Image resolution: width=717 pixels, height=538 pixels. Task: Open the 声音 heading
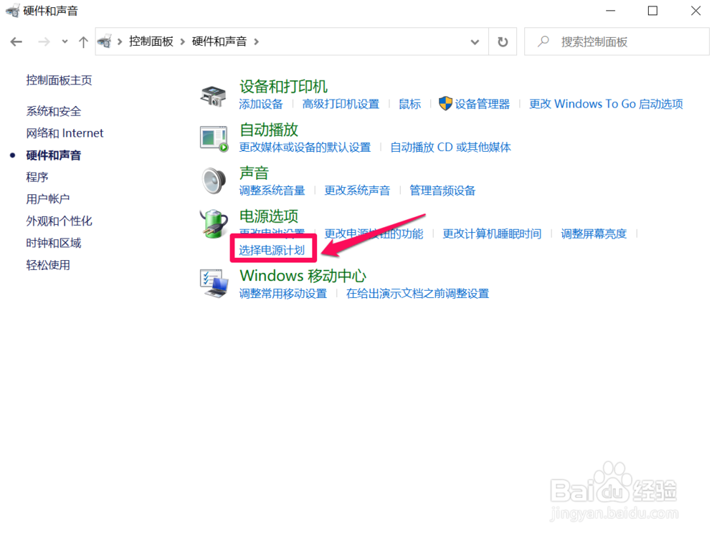(255, 173)
